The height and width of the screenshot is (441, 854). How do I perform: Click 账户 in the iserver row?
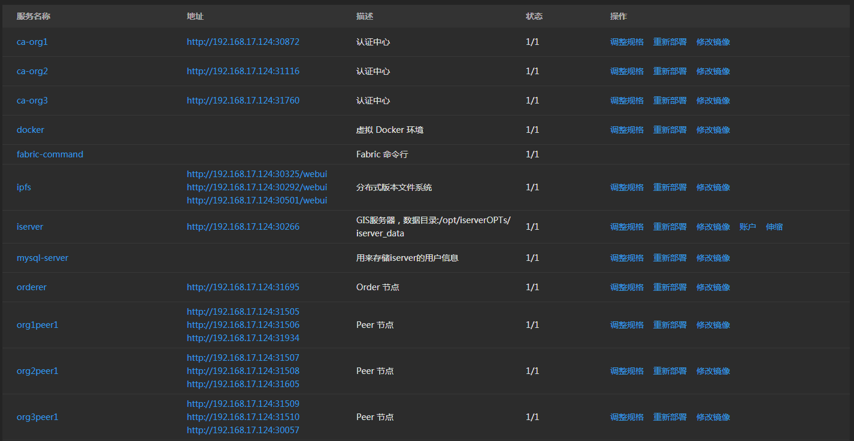pos(747,227)
